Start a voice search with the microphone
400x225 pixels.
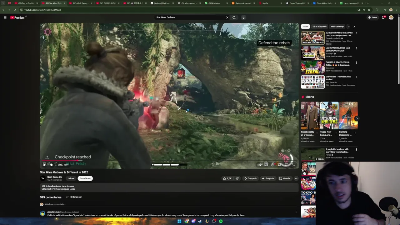(243, 17)
